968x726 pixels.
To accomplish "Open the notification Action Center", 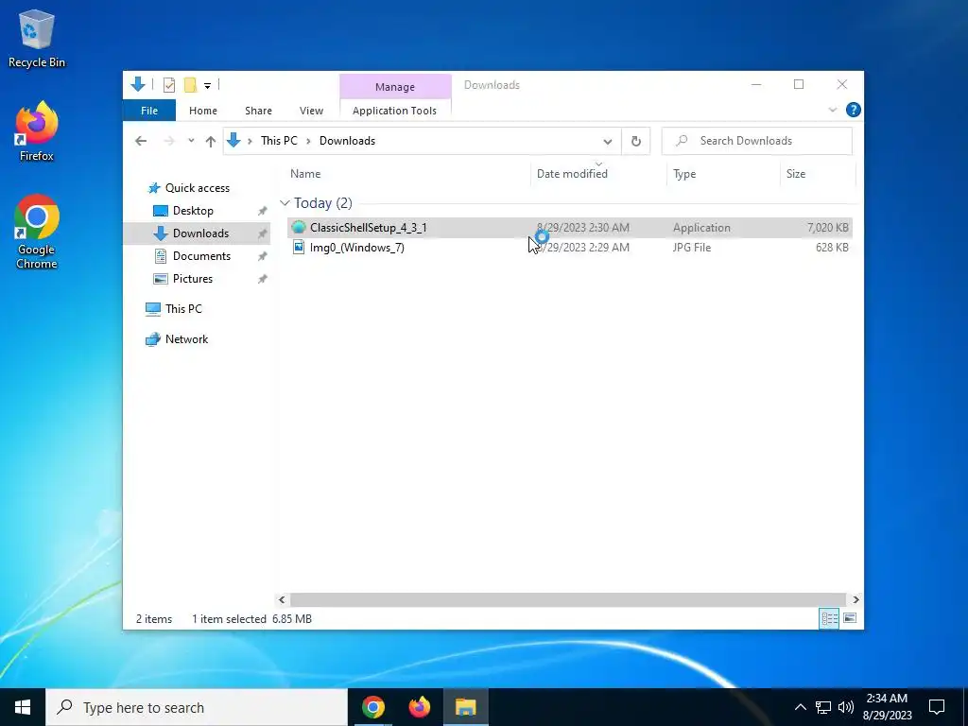I will point(937,707).
